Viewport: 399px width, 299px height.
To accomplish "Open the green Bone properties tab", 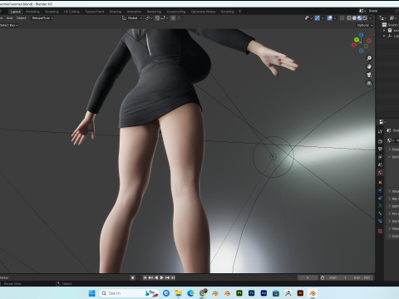I will tap(380, 213).
